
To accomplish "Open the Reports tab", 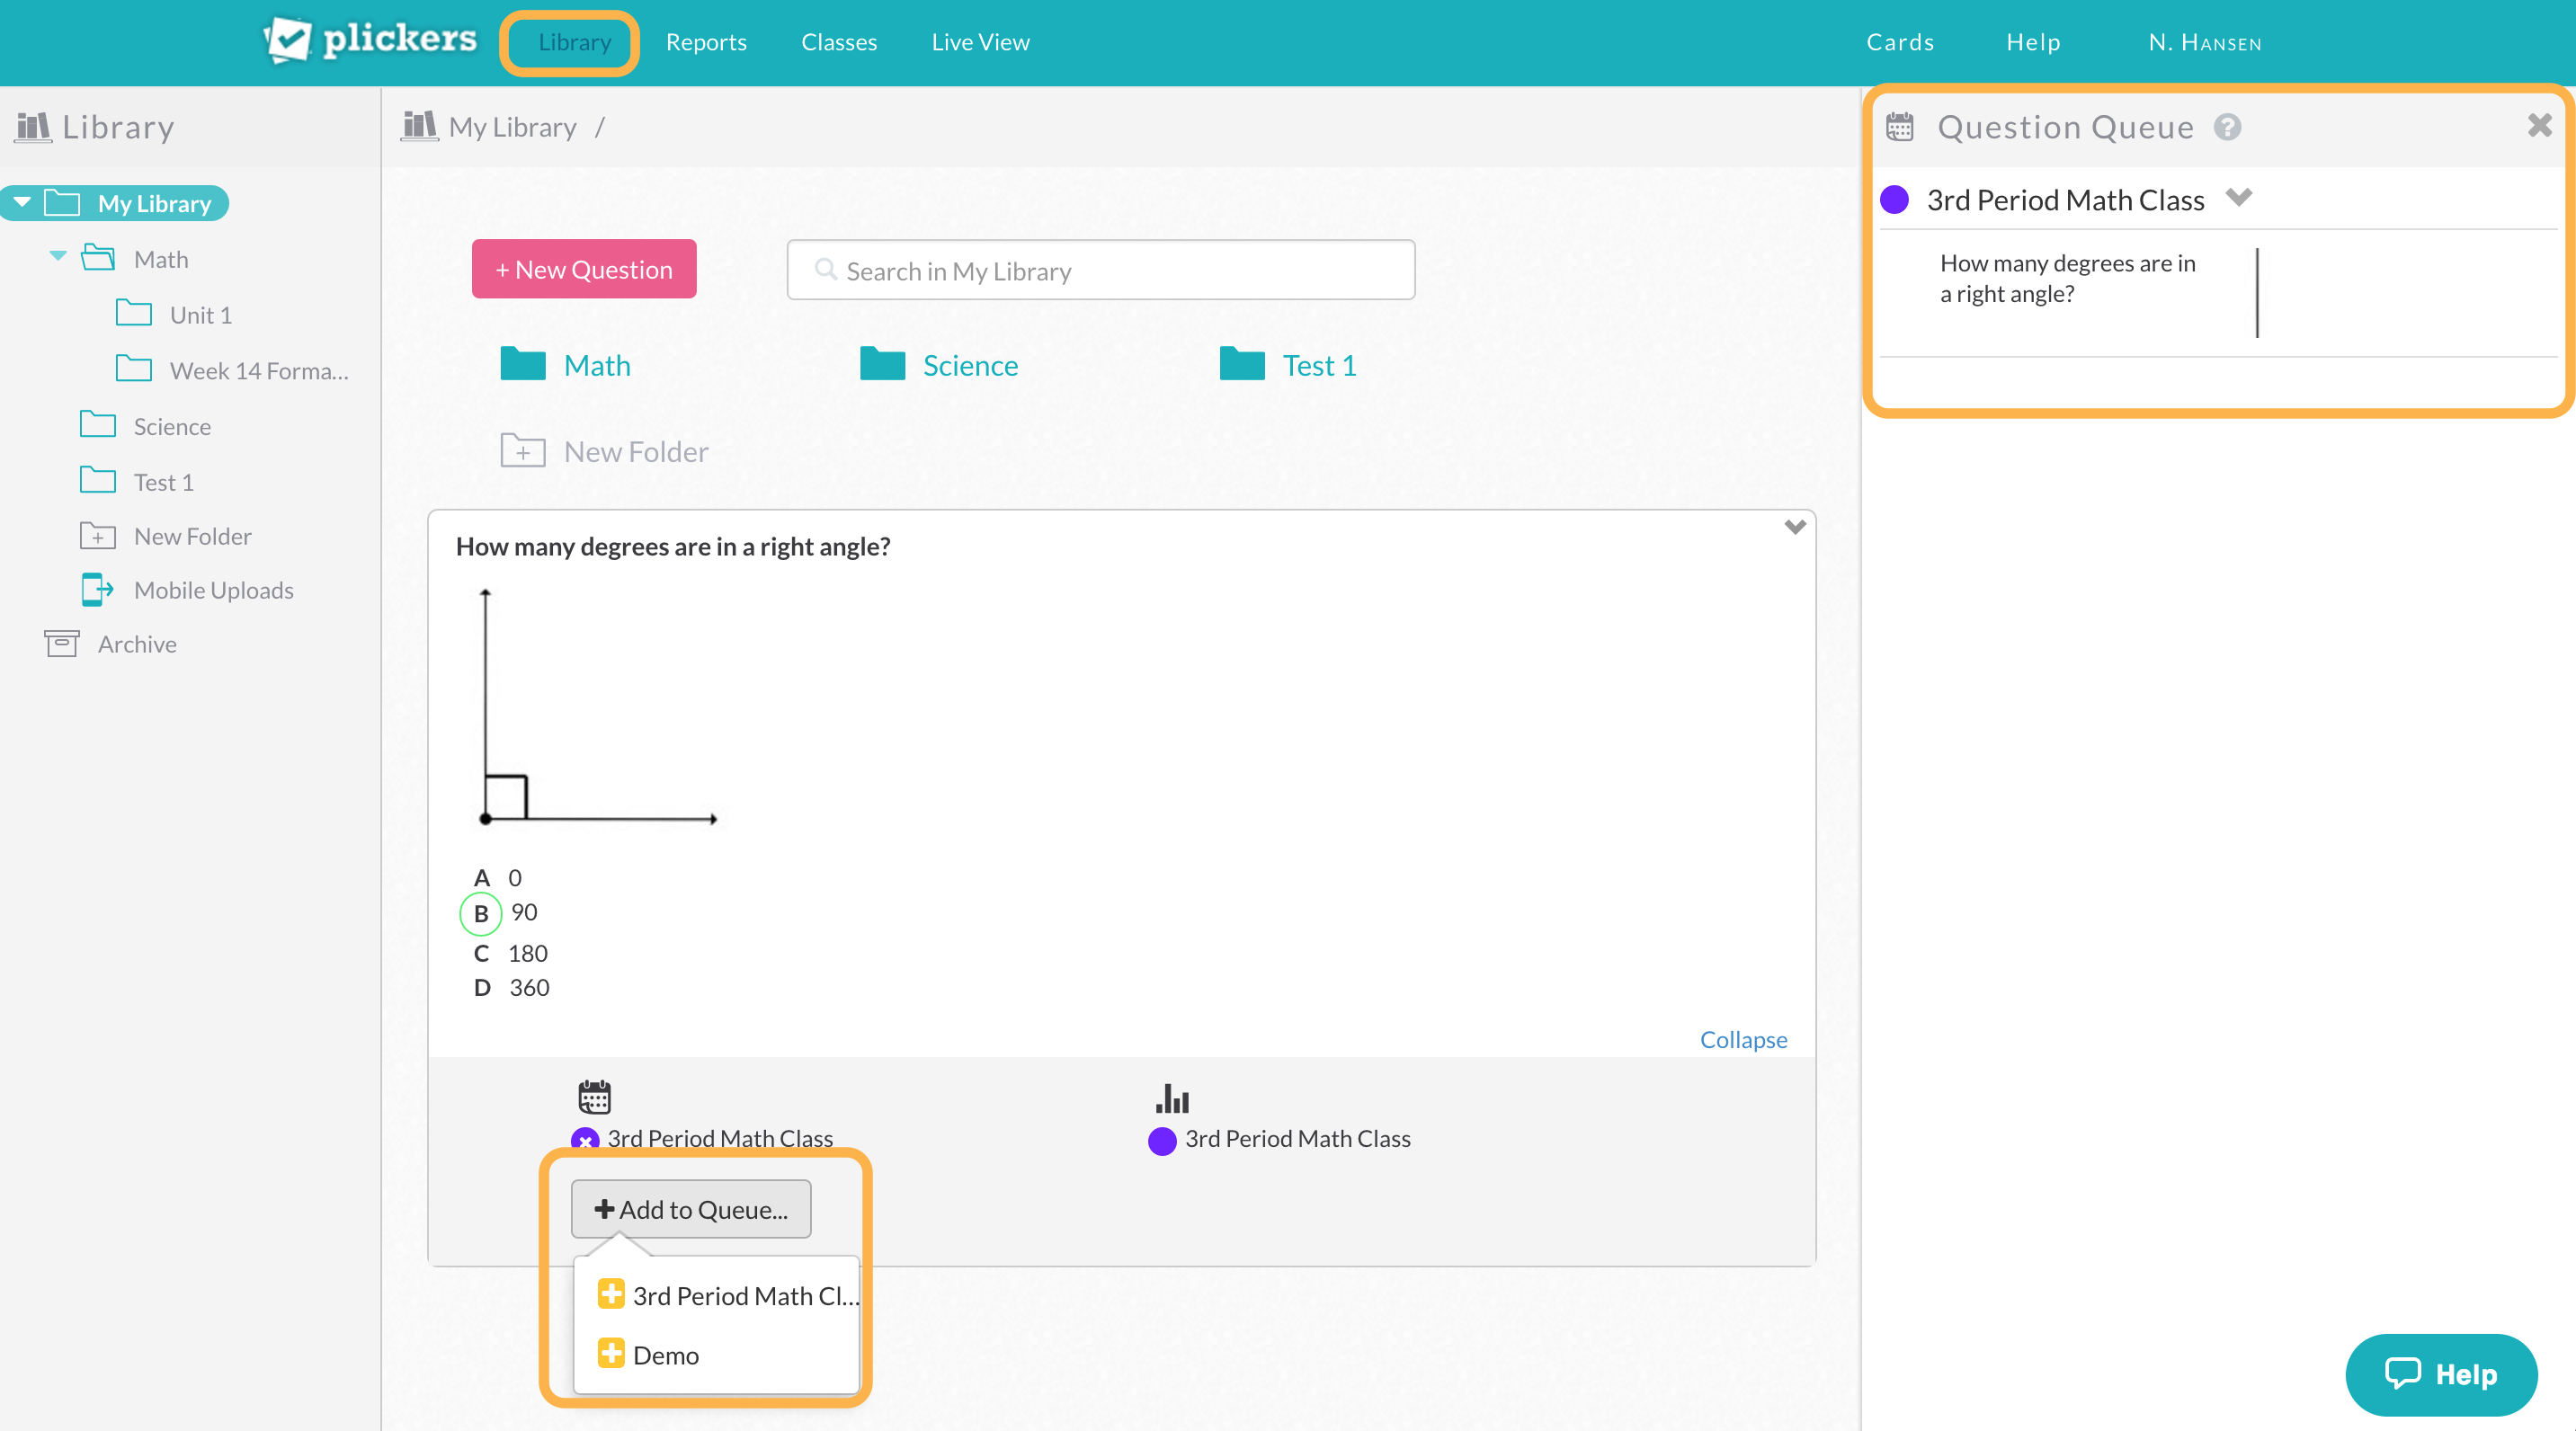I will [705, 42].
